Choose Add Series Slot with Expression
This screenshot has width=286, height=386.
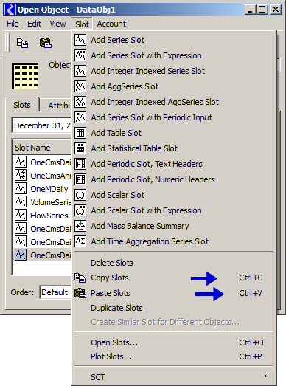click(x=175, y=55)
